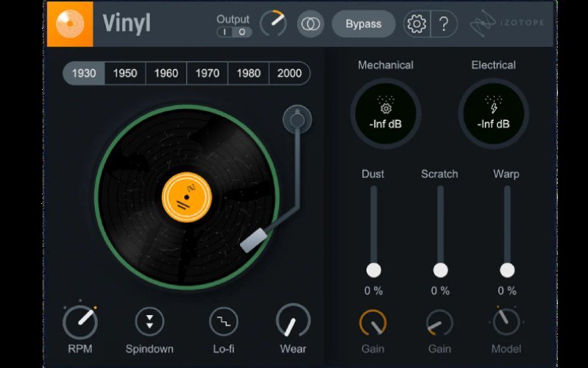Select the 1930 era
The height and width of the screenshot is (368, 588).
84,73
